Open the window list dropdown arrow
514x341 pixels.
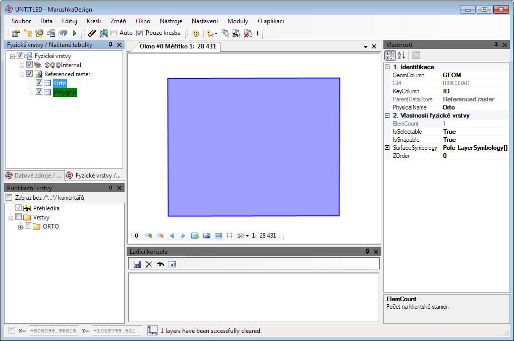tap(366, 46)
